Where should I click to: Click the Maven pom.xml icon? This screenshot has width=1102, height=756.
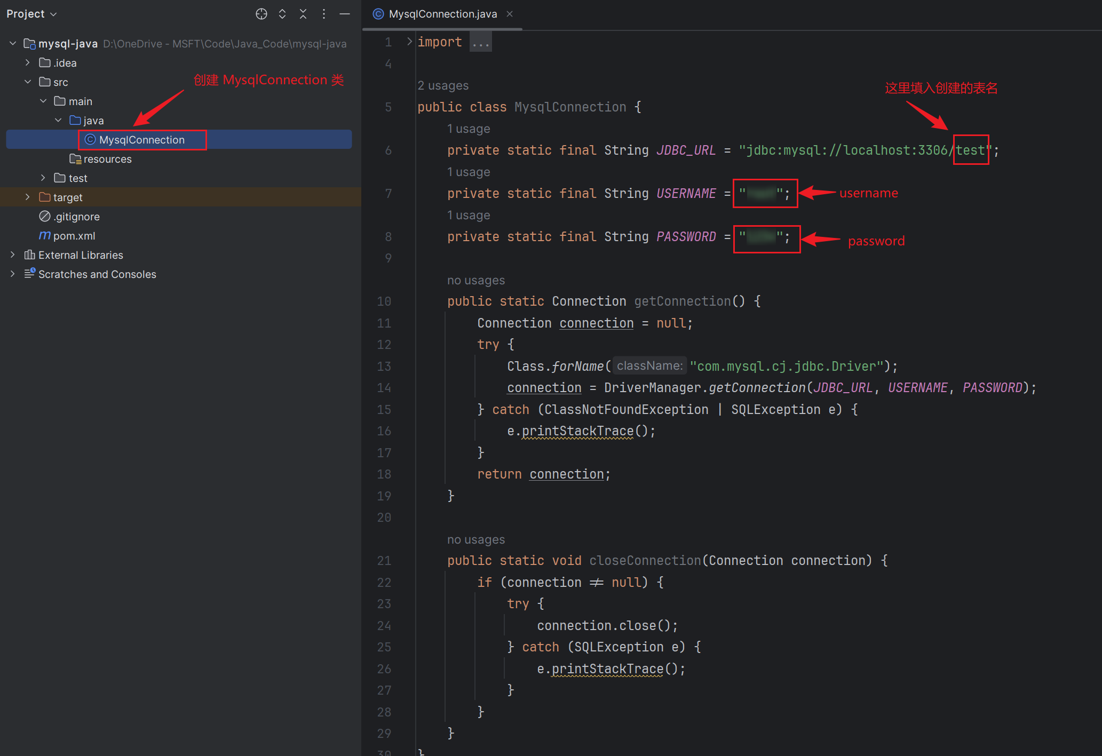45,235
